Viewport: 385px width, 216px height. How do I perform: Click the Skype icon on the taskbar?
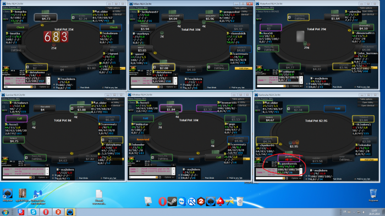(33, 212)
